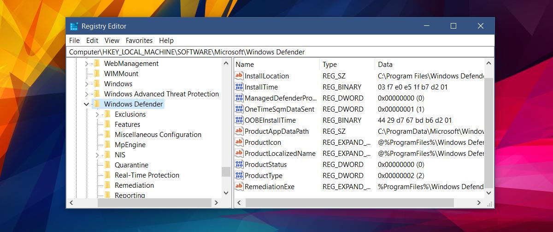Click the Windows Defender folder icon
This screenshot has height=232, width=553.
[96, 104]
